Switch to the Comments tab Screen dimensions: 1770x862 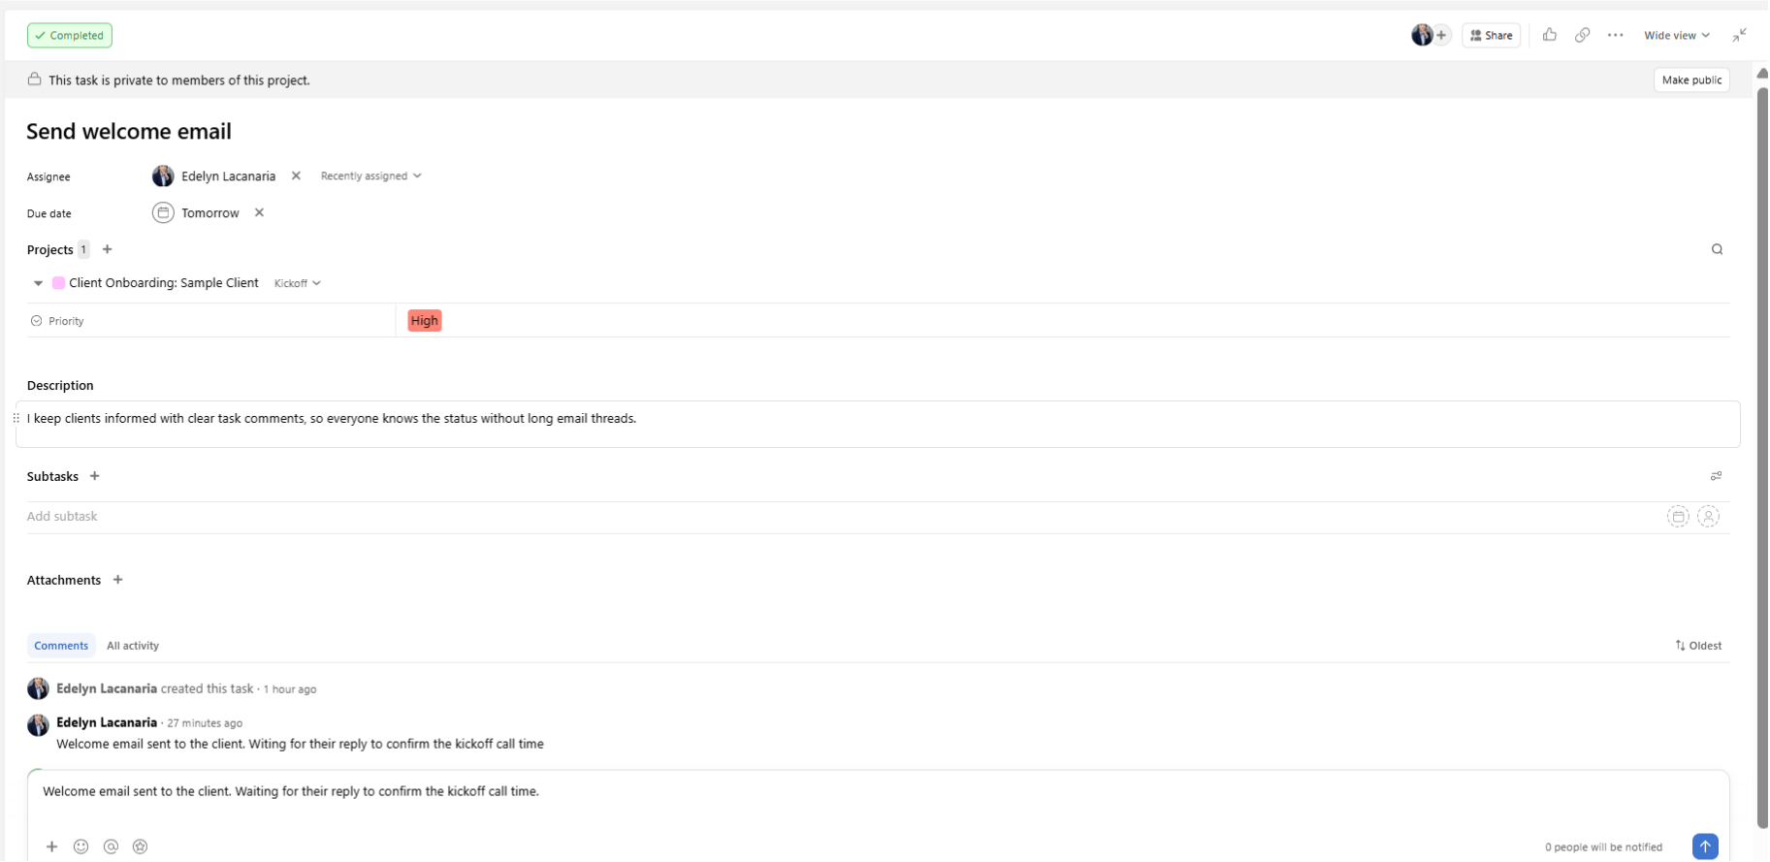[x=61, y=646]
